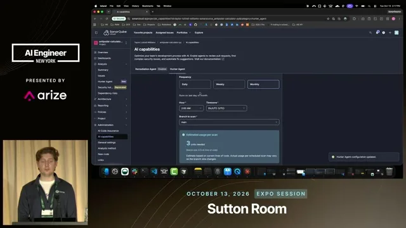Open the help question mark icon

pos(383,32)
